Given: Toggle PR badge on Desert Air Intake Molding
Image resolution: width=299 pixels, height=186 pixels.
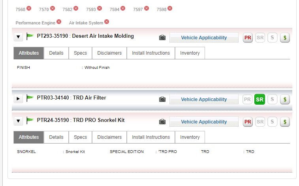Looking at the screenshot, I should click(x=248, y=38).
